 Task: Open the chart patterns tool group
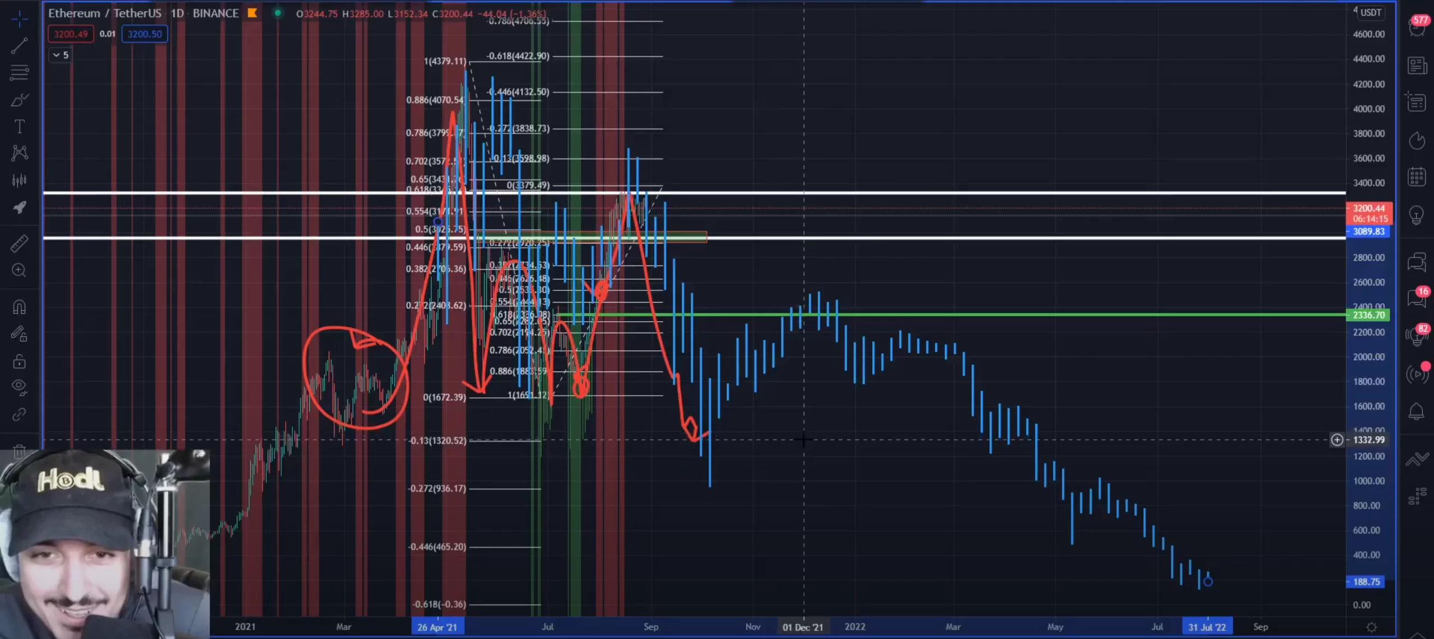point(19,153)
